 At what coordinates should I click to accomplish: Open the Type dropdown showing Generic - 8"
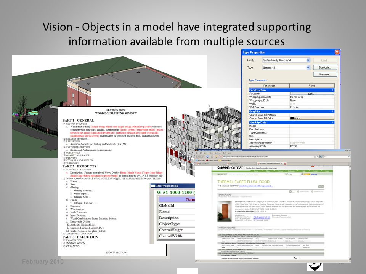286,68
